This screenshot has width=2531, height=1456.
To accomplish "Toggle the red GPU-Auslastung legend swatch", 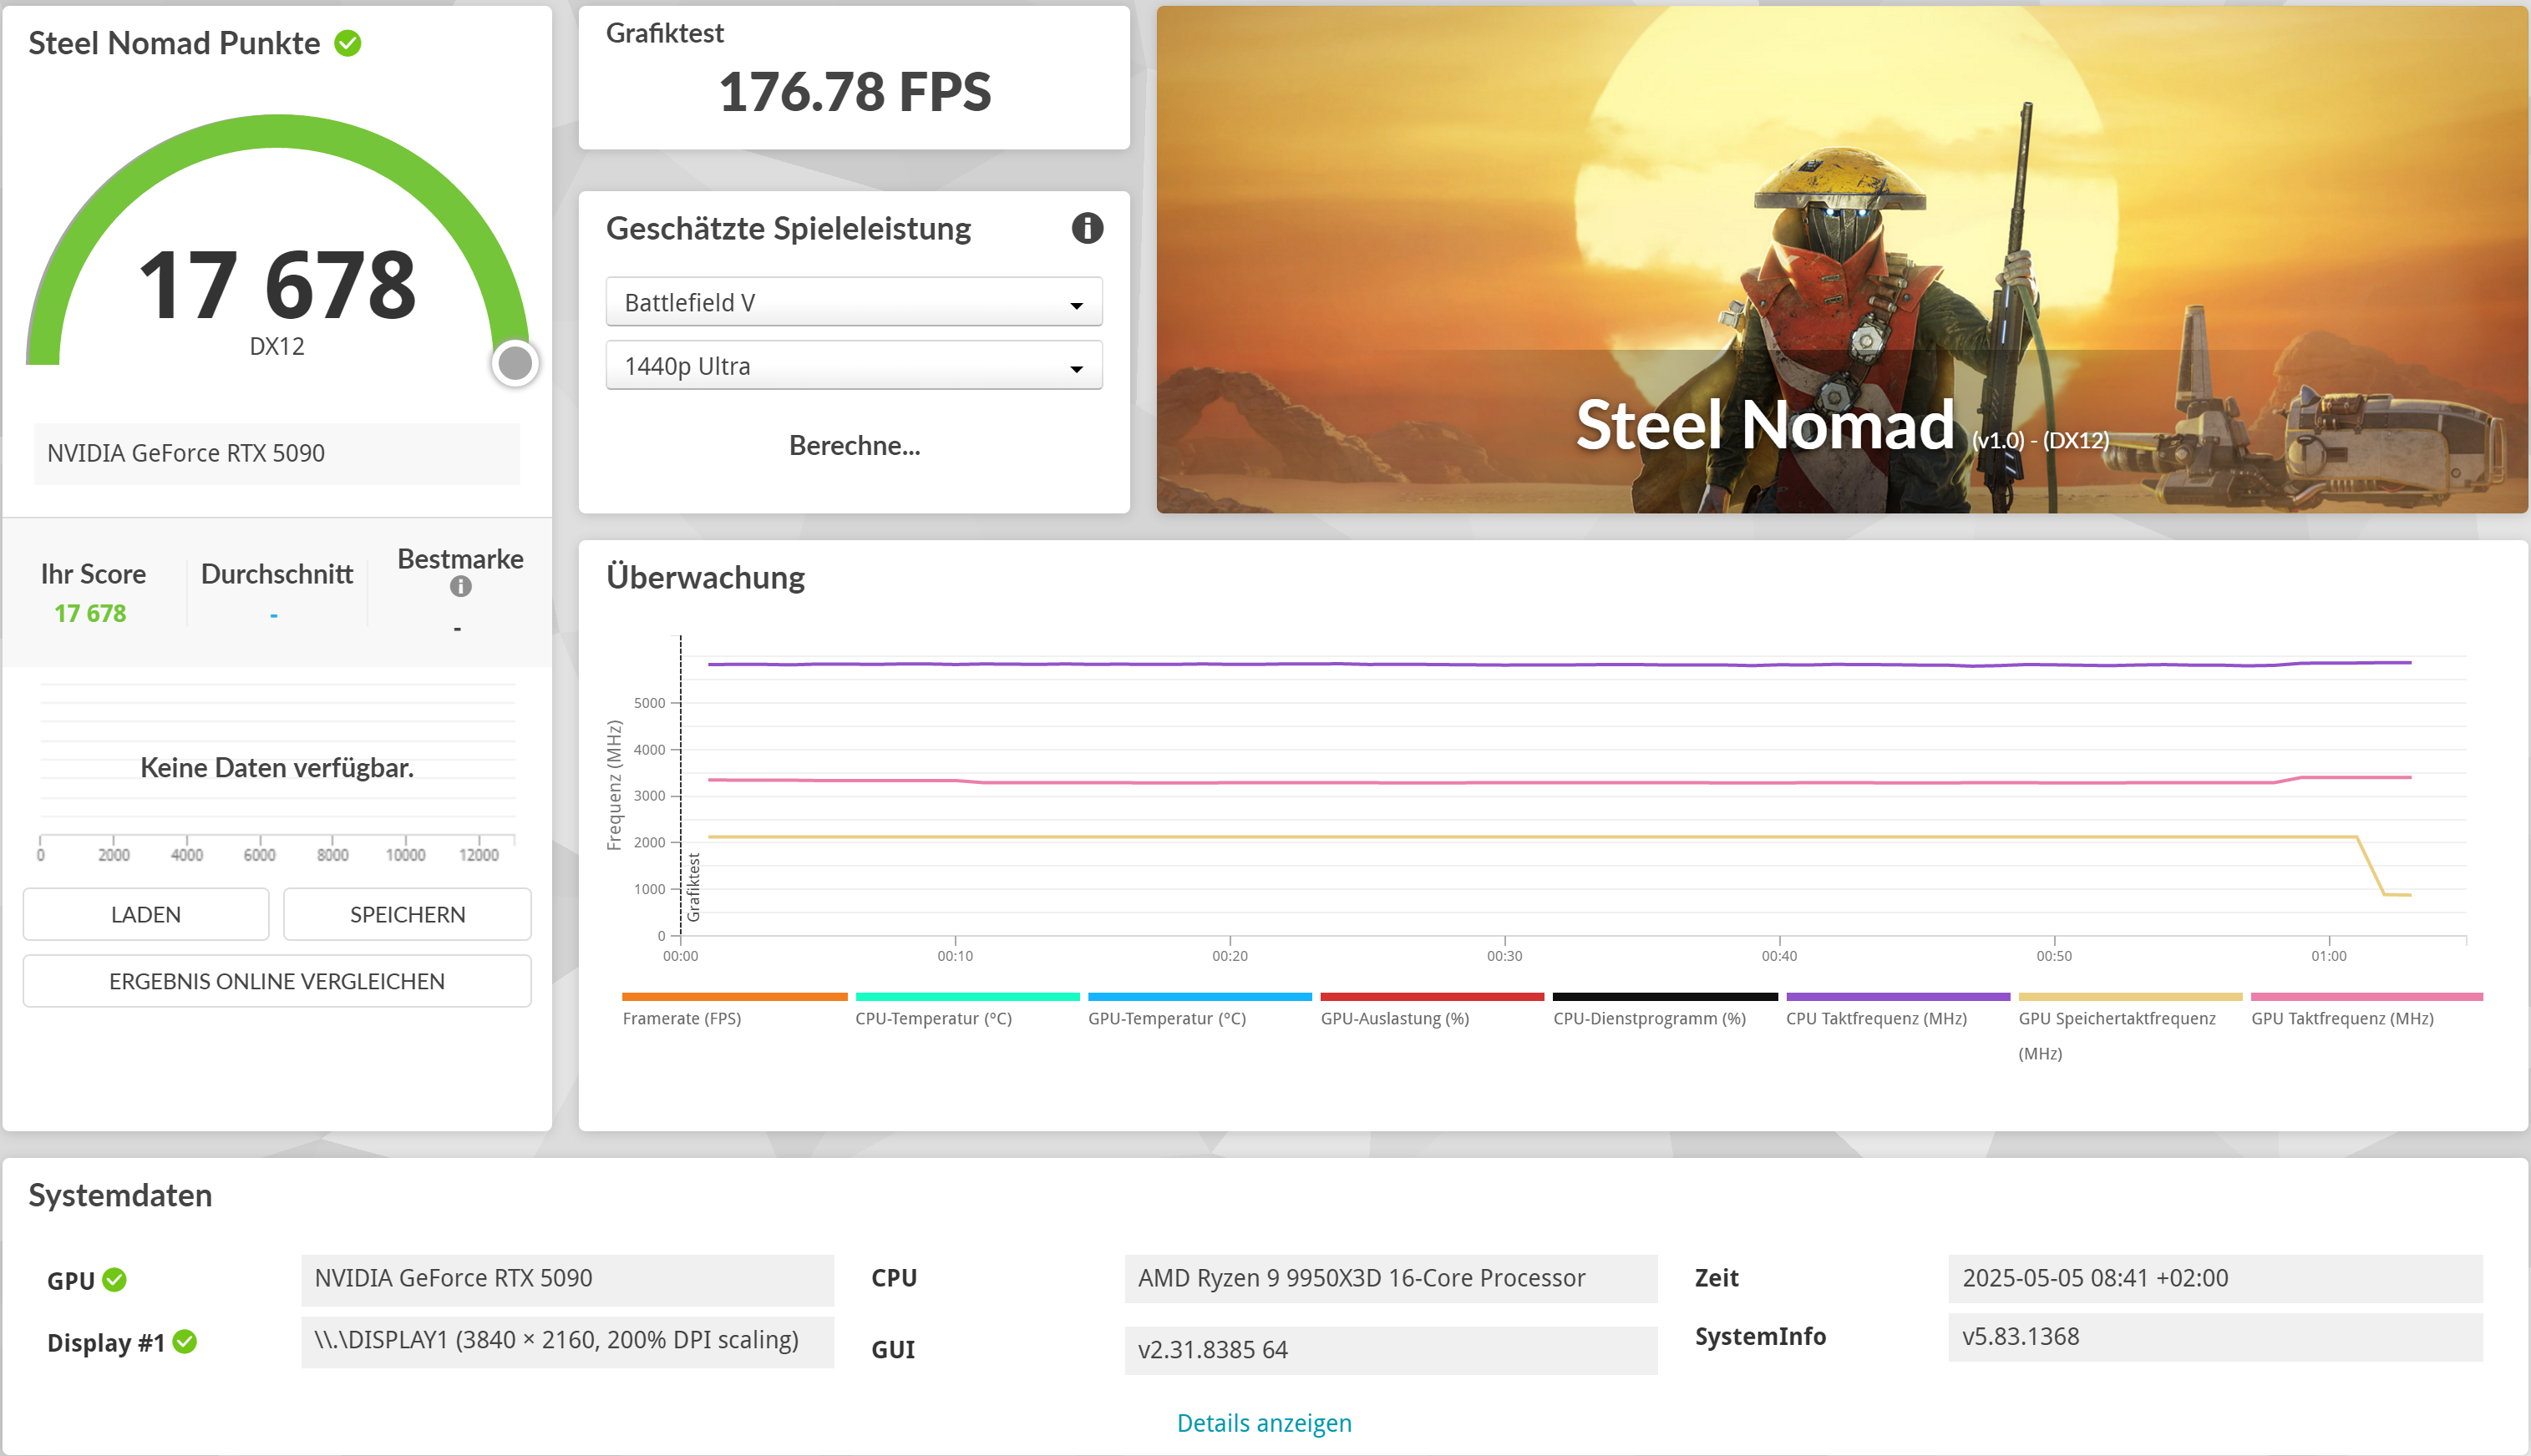I will click(x=1431, y=997).
